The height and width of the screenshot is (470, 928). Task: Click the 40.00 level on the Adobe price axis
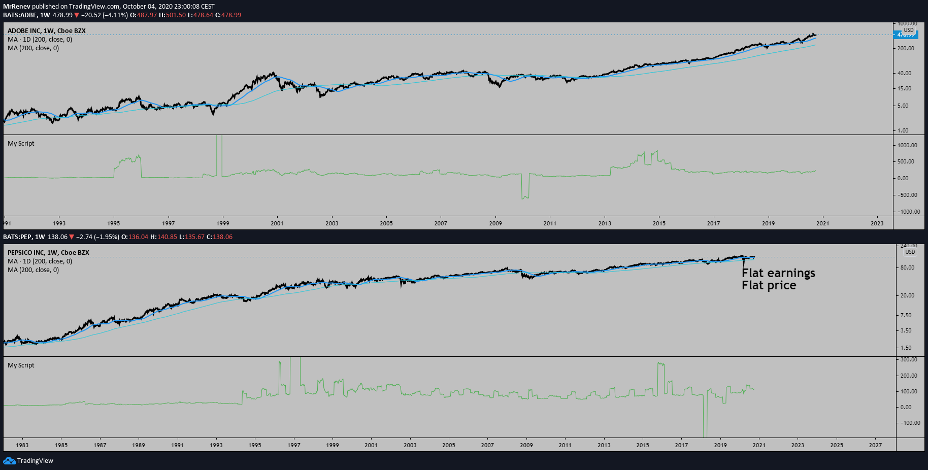[x=905, y=73]
